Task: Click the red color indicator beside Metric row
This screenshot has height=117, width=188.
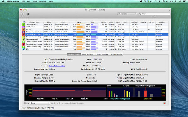Action: coord(164,103)
